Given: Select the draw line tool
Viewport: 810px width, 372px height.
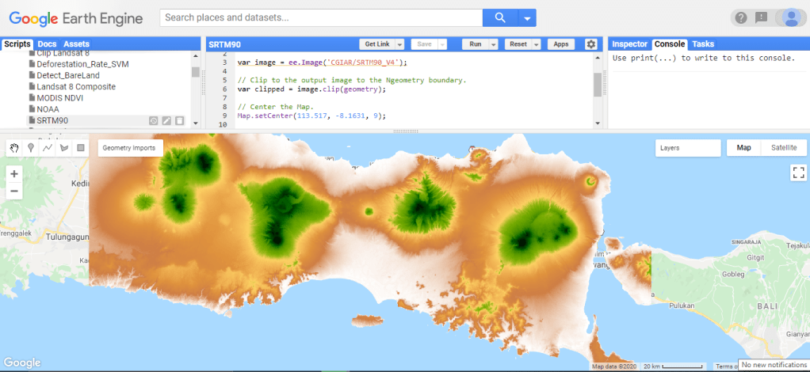Looking at the screenshot, I should pyautogui.click(x=48, y=148).
